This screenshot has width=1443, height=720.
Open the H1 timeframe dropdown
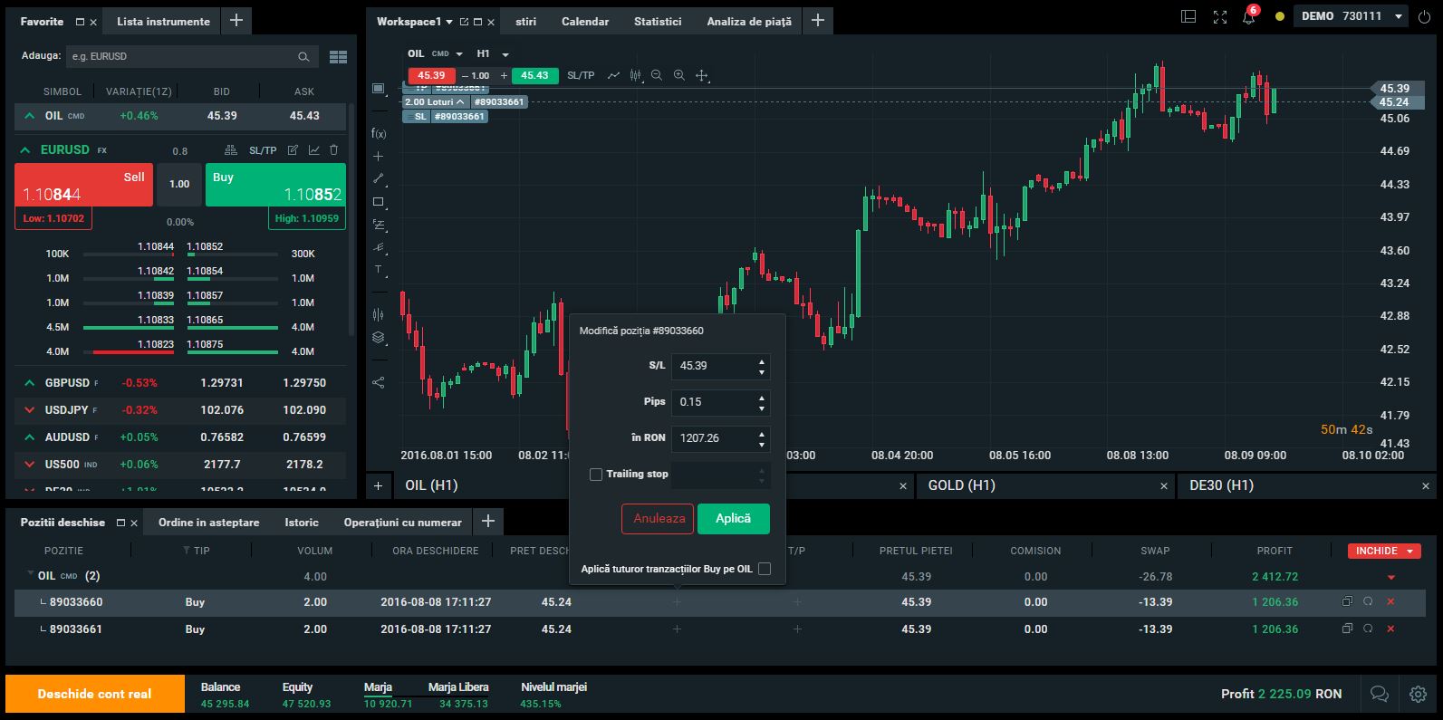[x=493, y=54]
